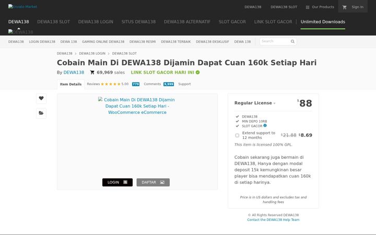
Task: Click DEWA138 breadcrumb root
Action: pyautogui.click(x=65, y=53)
